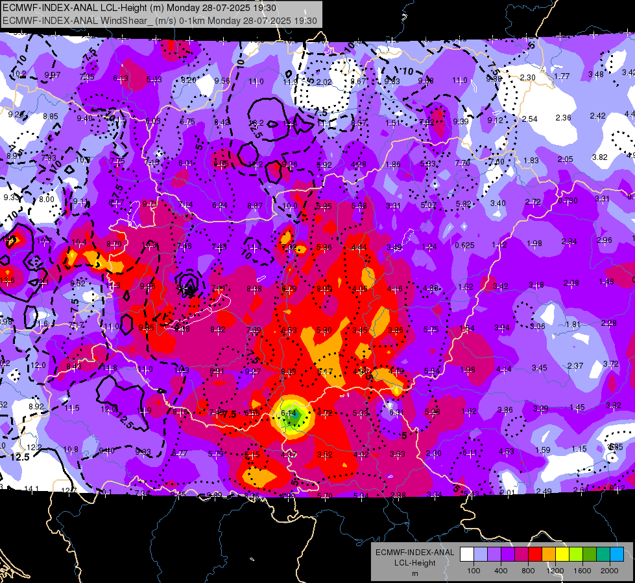Image resolution: width=635 pixels, height=583 pixels.
Task: Click the 2.37 value label
Action: (x=575, y=365)
